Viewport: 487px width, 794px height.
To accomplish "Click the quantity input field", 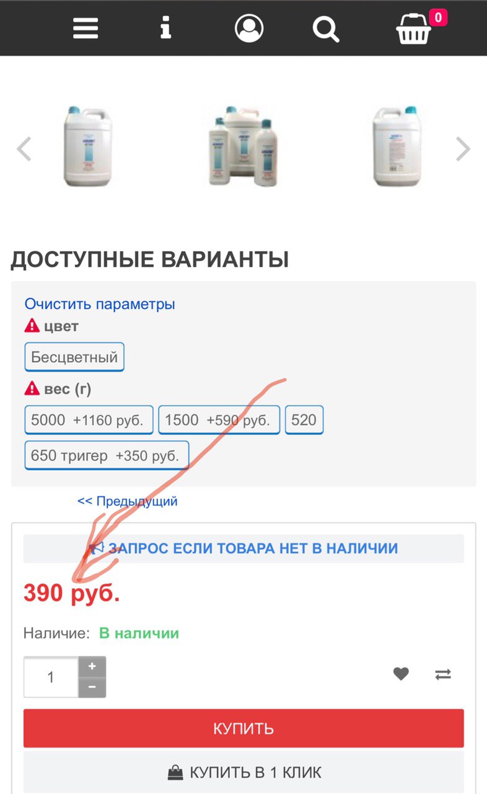I will click(x=51, y=677).
